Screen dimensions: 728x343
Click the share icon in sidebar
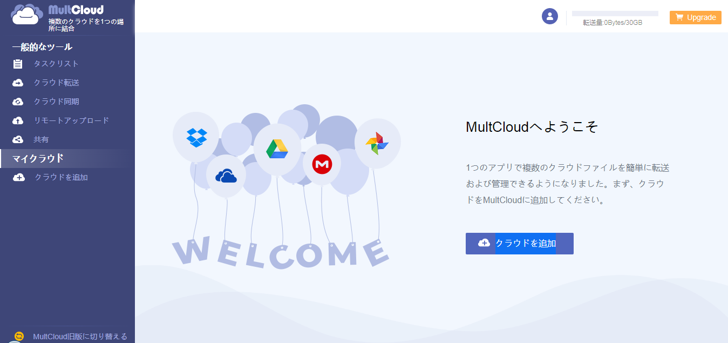[18, 139]
